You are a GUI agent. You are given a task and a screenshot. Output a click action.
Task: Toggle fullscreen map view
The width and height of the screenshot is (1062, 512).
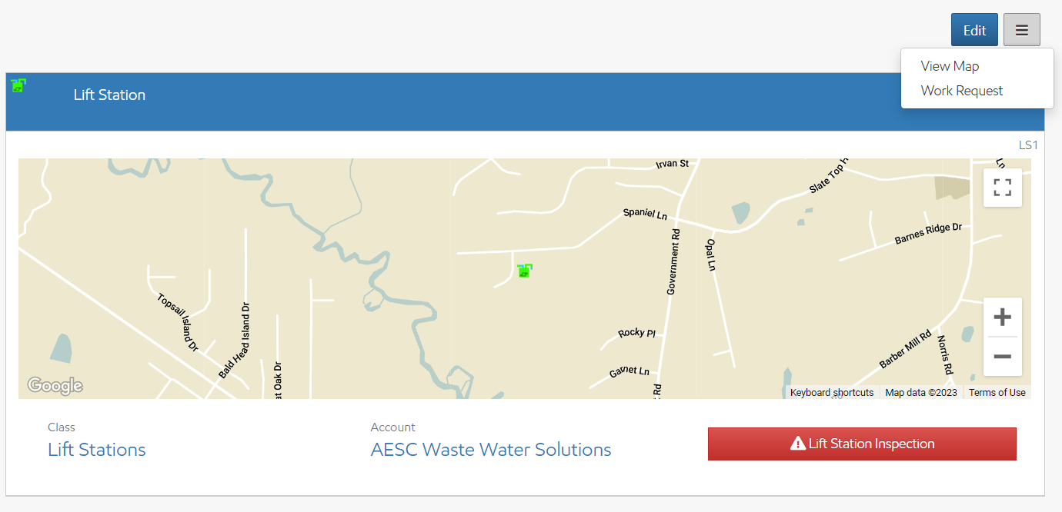[x=1002, y=188]
